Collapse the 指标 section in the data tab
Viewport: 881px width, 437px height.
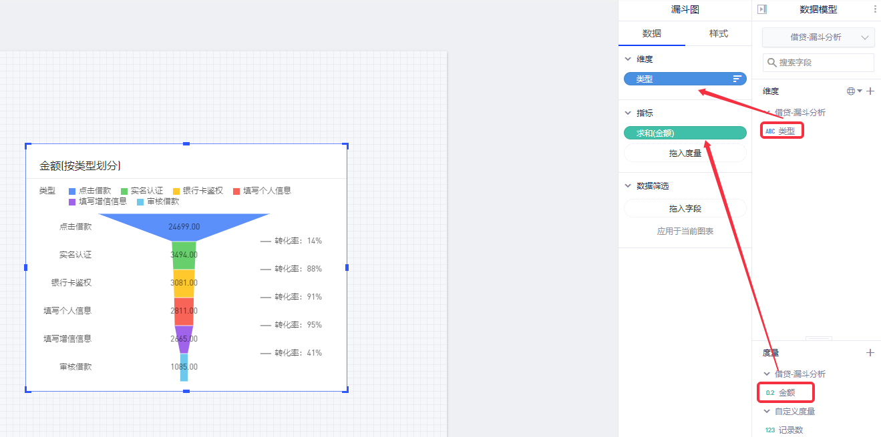point(628,113)
